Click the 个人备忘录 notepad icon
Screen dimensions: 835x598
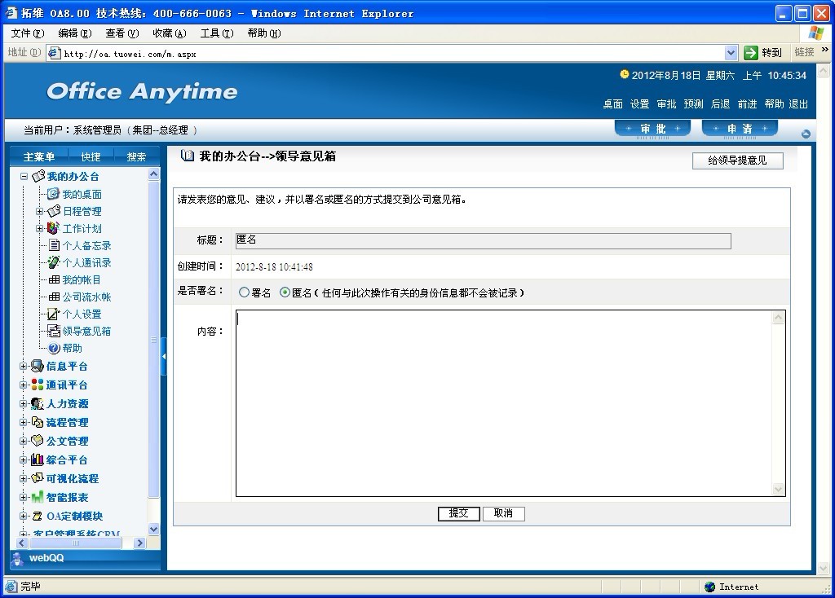coord(54,245)
